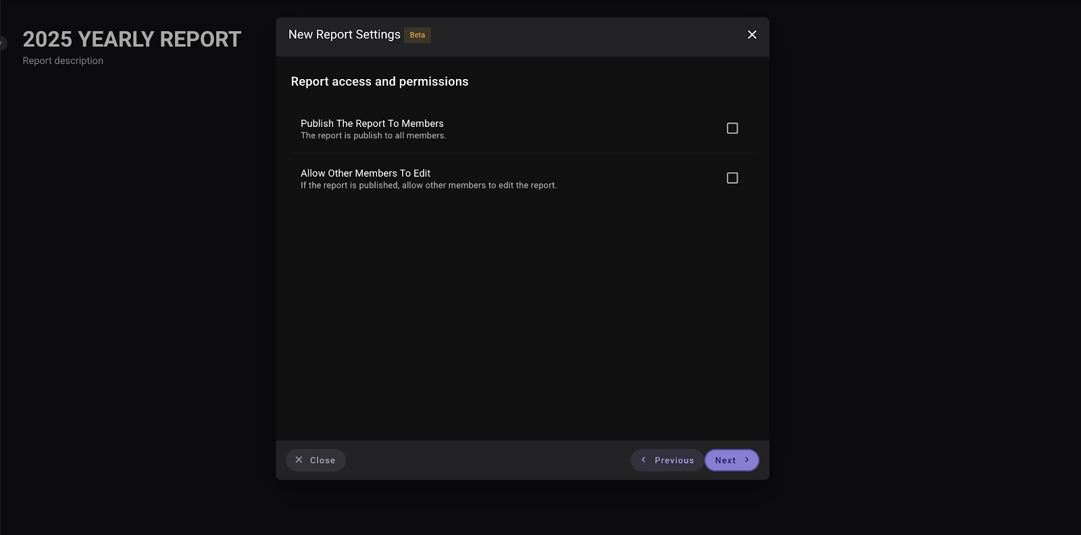
Task: Click the X icon to close the settings dialog
Action: [751, 34]
